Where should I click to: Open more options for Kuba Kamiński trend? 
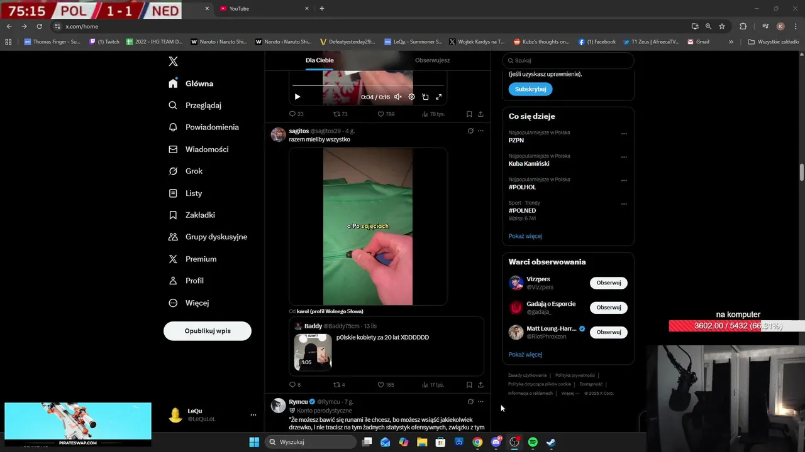tap(624, 157)
